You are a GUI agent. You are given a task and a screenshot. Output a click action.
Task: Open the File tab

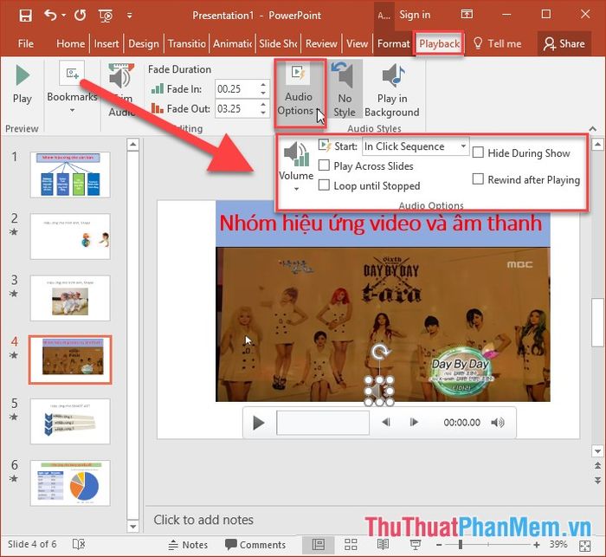pos(25,43)
